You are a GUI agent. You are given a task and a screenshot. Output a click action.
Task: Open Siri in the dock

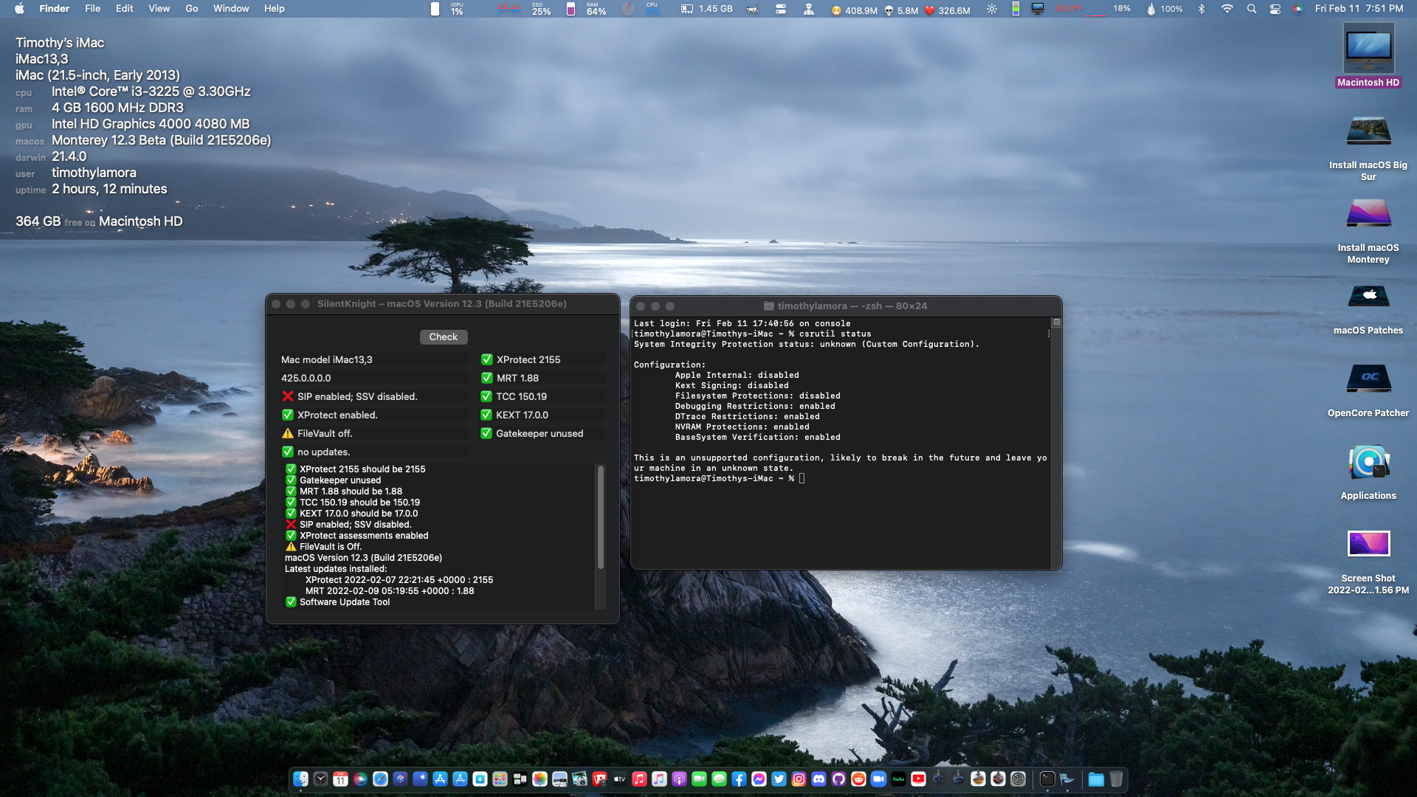click(x=360, y=779)
